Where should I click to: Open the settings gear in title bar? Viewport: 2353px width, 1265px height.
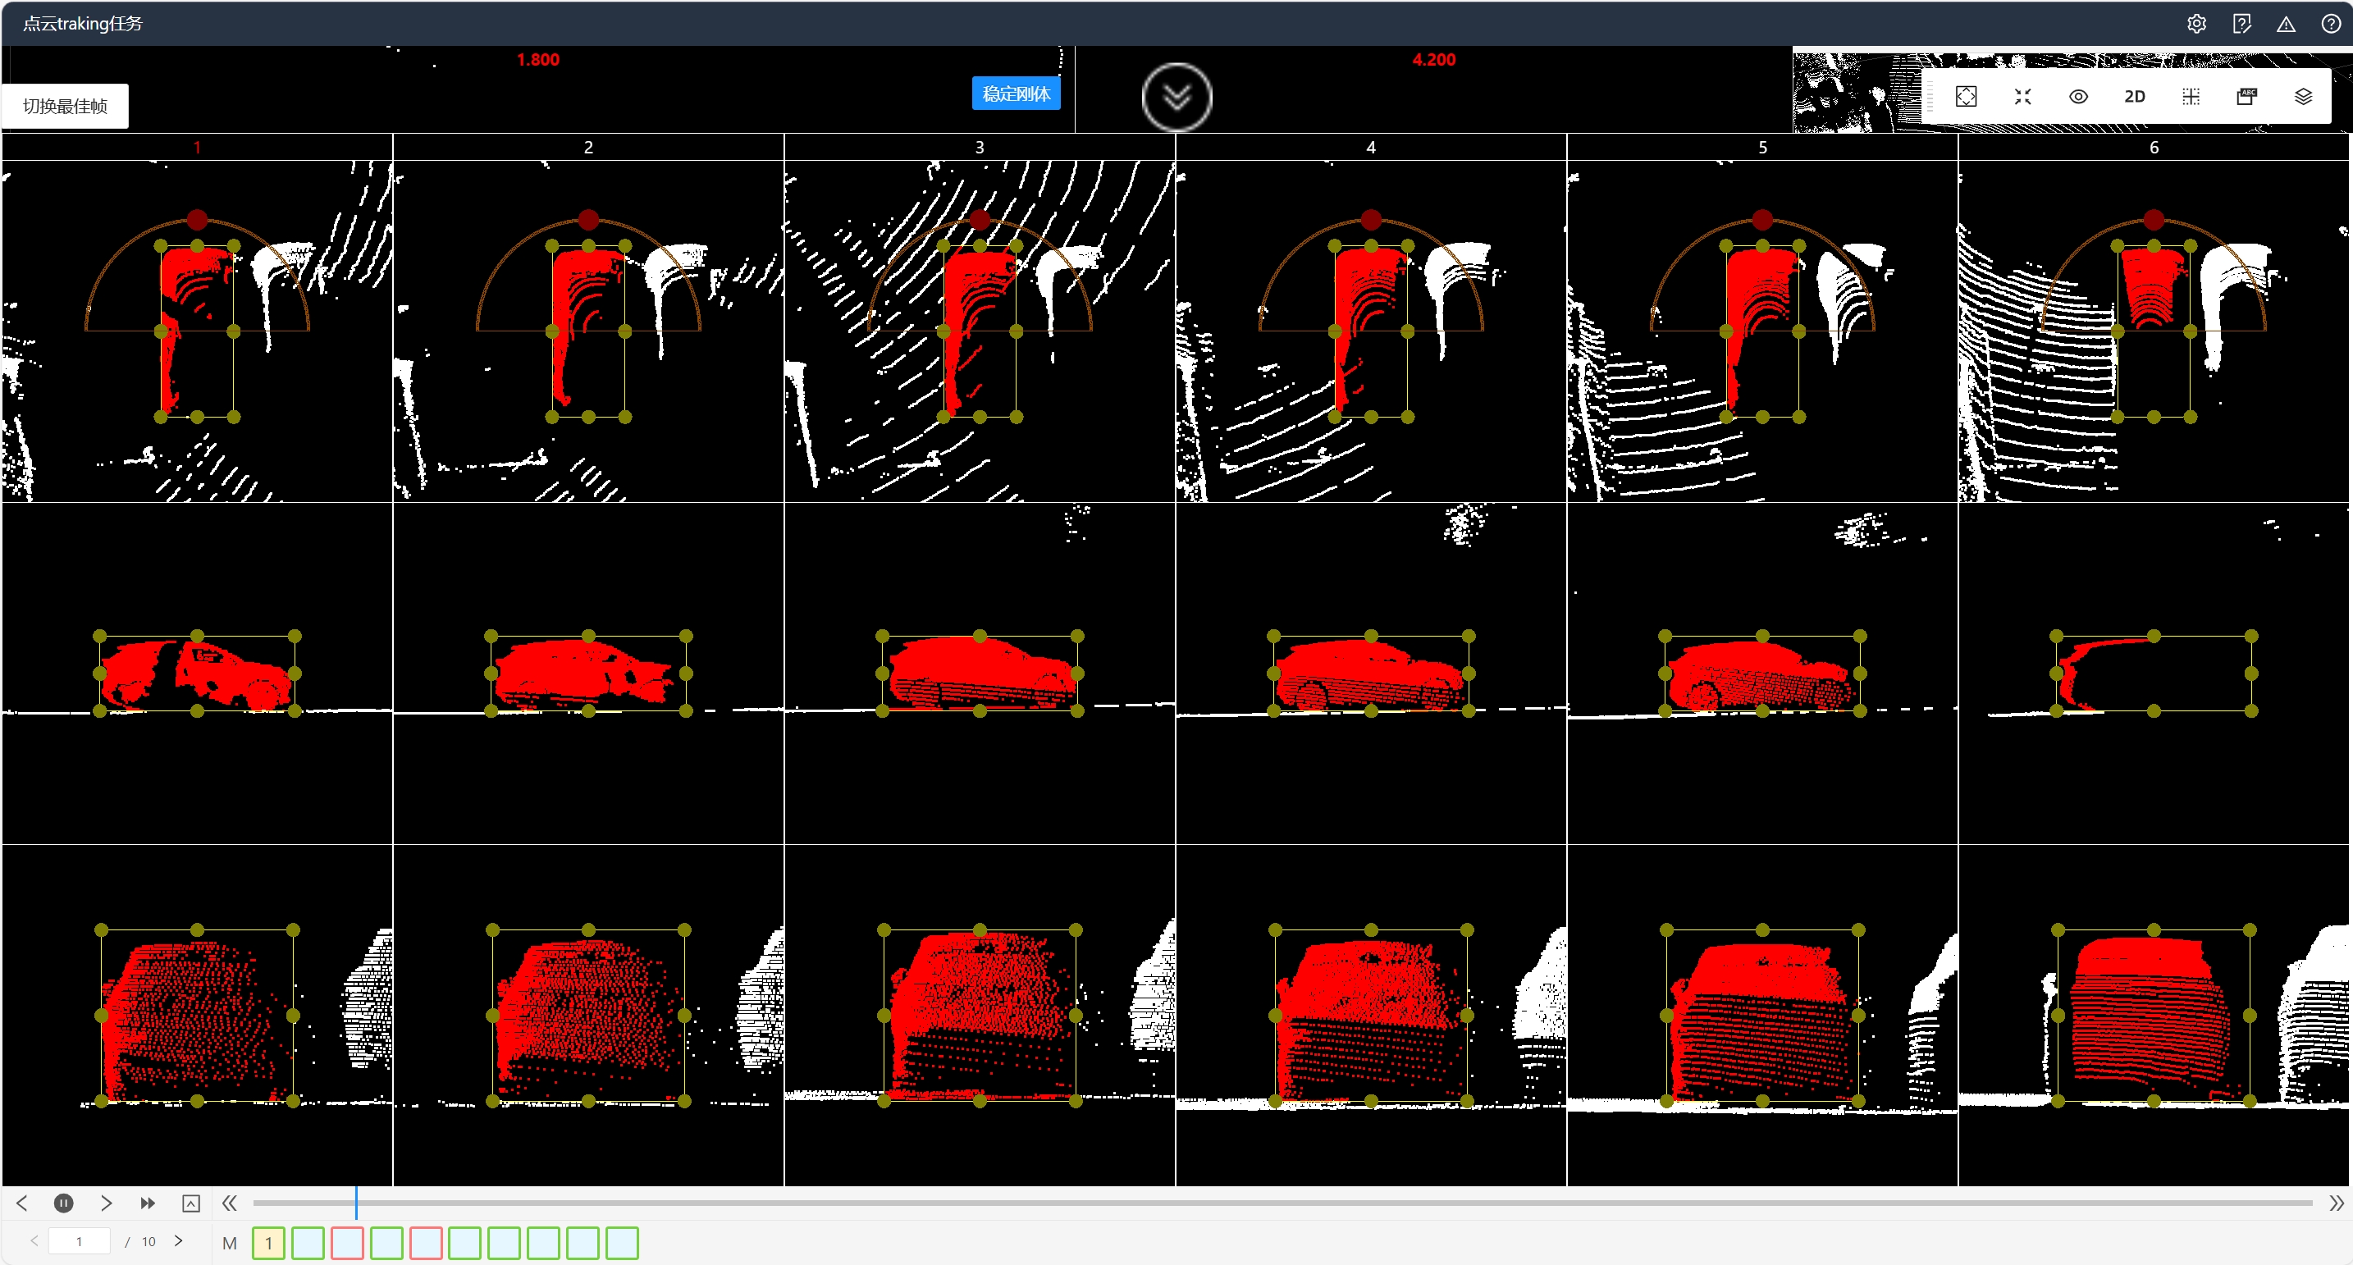[x=2197, y=24]
